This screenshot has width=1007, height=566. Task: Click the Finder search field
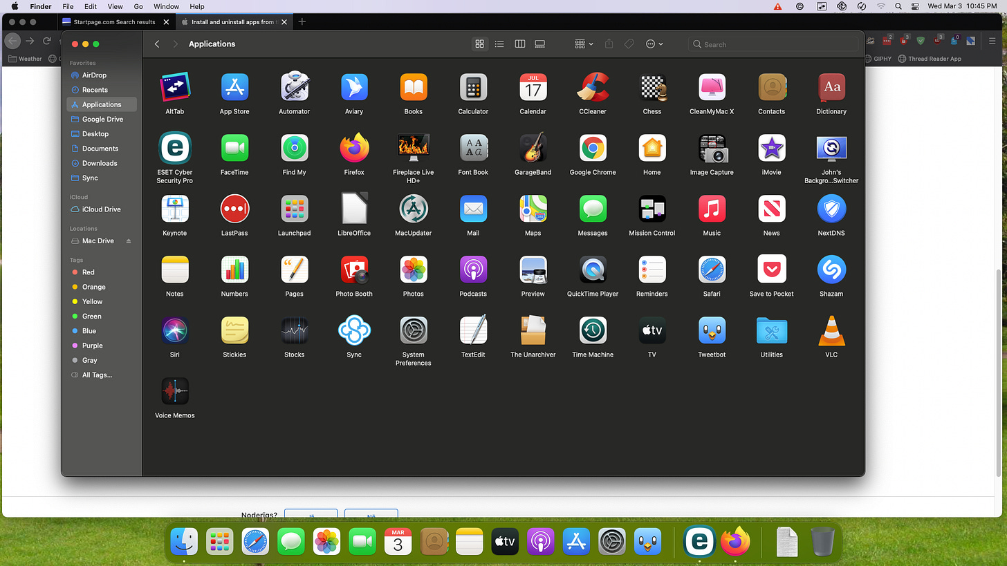click(773, 44)
